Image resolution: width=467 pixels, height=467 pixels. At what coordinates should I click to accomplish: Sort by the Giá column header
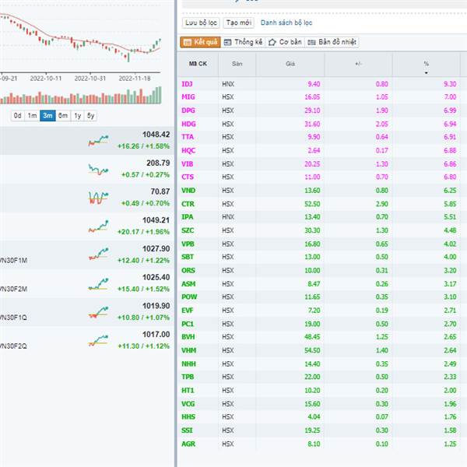290,64
